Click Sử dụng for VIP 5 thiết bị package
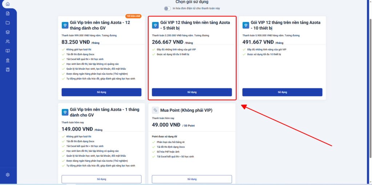 point(192,92)
